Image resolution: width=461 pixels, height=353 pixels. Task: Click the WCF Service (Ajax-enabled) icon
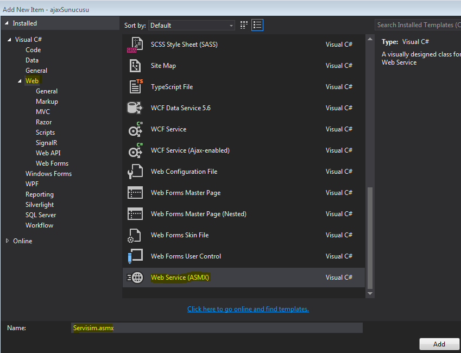tap(136, 150)
